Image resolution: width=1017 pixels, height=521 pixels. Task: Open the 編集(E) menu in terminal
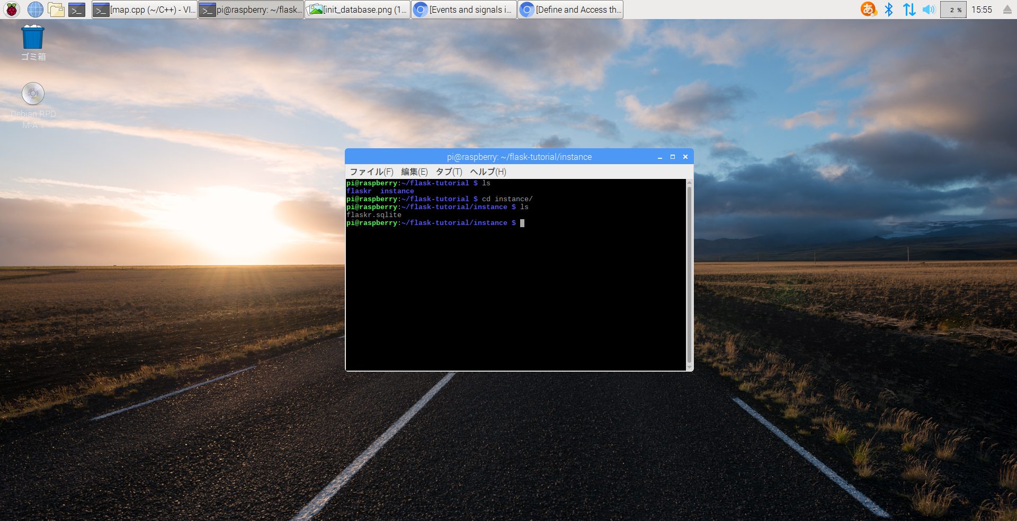pos(414,172)
